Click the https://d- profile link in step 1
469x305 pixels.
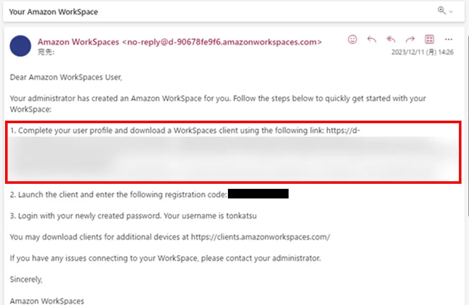click(343, 131)
